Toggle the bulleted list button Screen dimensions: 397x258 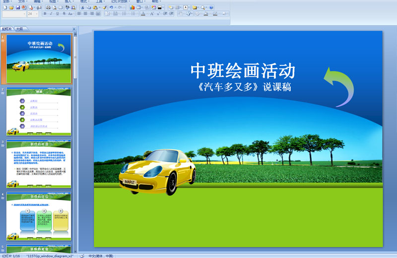coord(133,14)
